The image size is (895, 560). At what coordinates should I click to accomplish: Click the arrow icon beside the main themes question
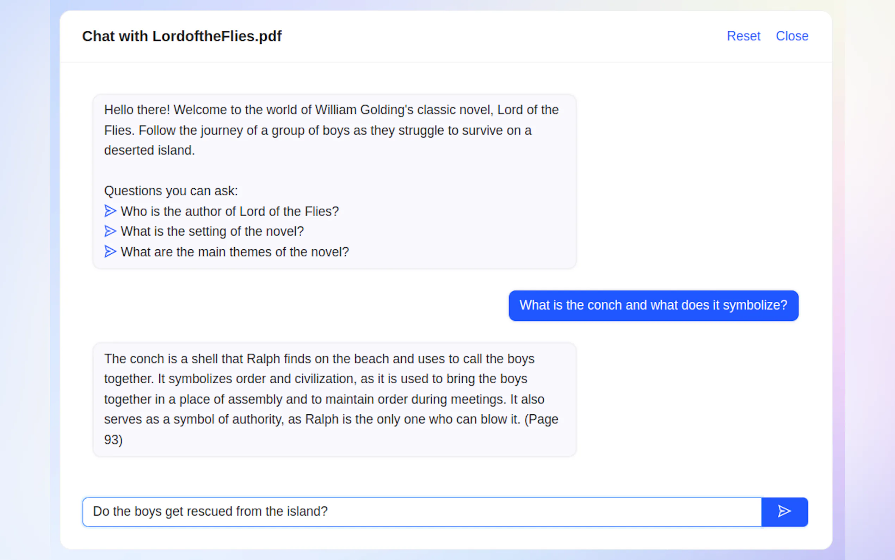point(110,251)
